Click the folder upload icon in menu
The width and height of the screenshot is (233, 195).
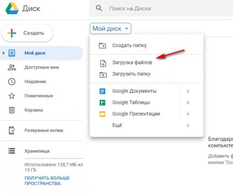pos(103,75)
